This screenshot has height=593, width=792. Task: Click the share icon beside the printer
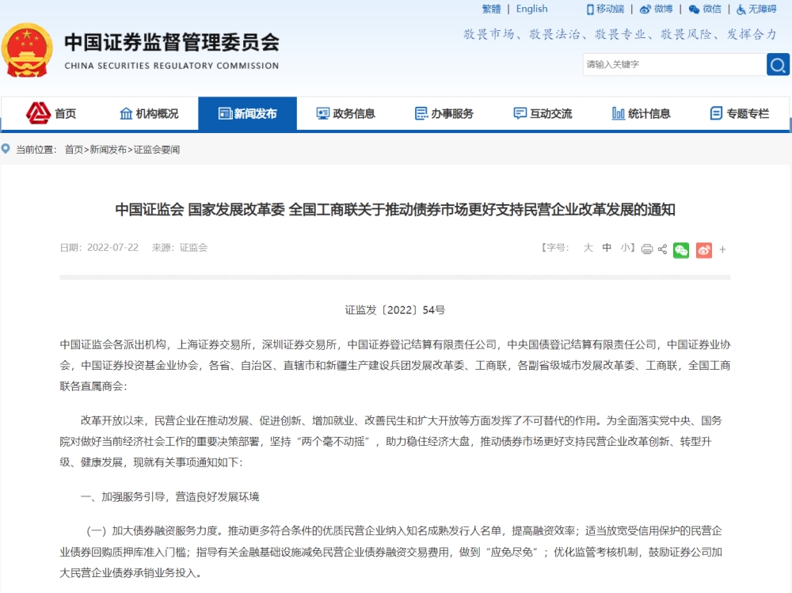click(662, 249)
